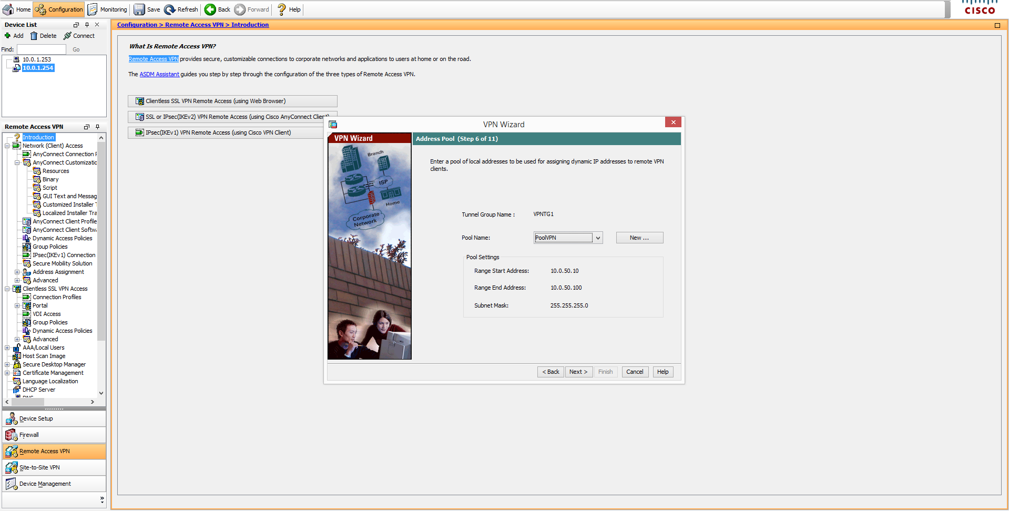Screen dimensions: 1009x511
Task: Expand Secure Desktop Manager node
Action: (7, 364)
